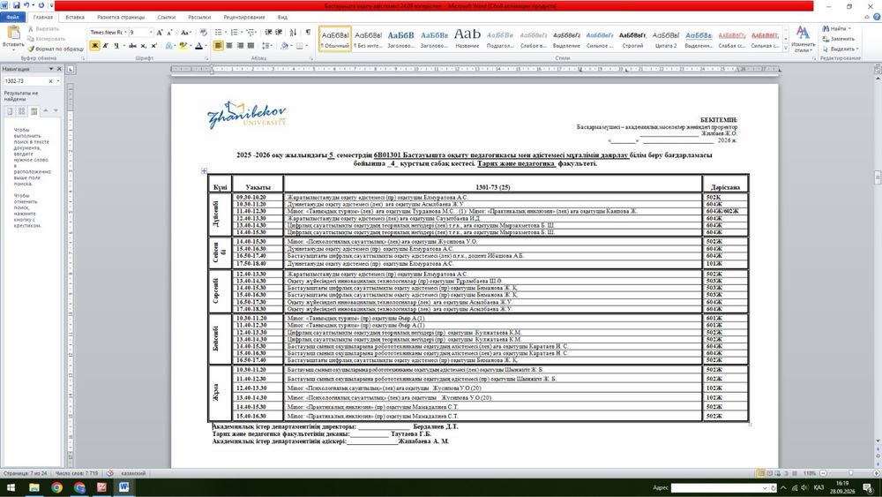Center align text
Viewport: 882px width, 497px height.
tap(229, 46)
